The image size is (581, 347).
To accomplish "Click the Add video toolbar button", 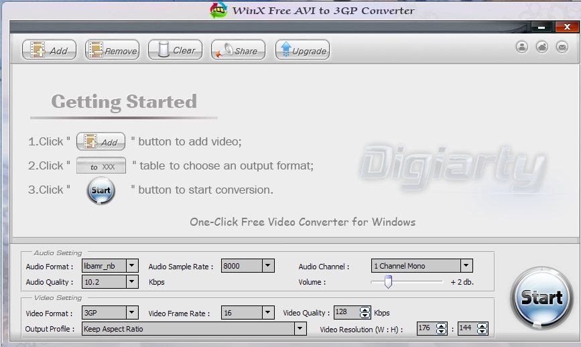I will pyautogui.click(x=49, y=50).
